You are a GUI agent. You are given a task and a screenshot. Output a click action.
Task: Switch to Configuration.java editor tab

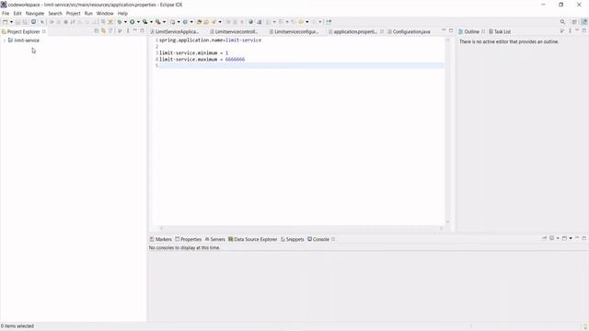click(x=409, y=31)
